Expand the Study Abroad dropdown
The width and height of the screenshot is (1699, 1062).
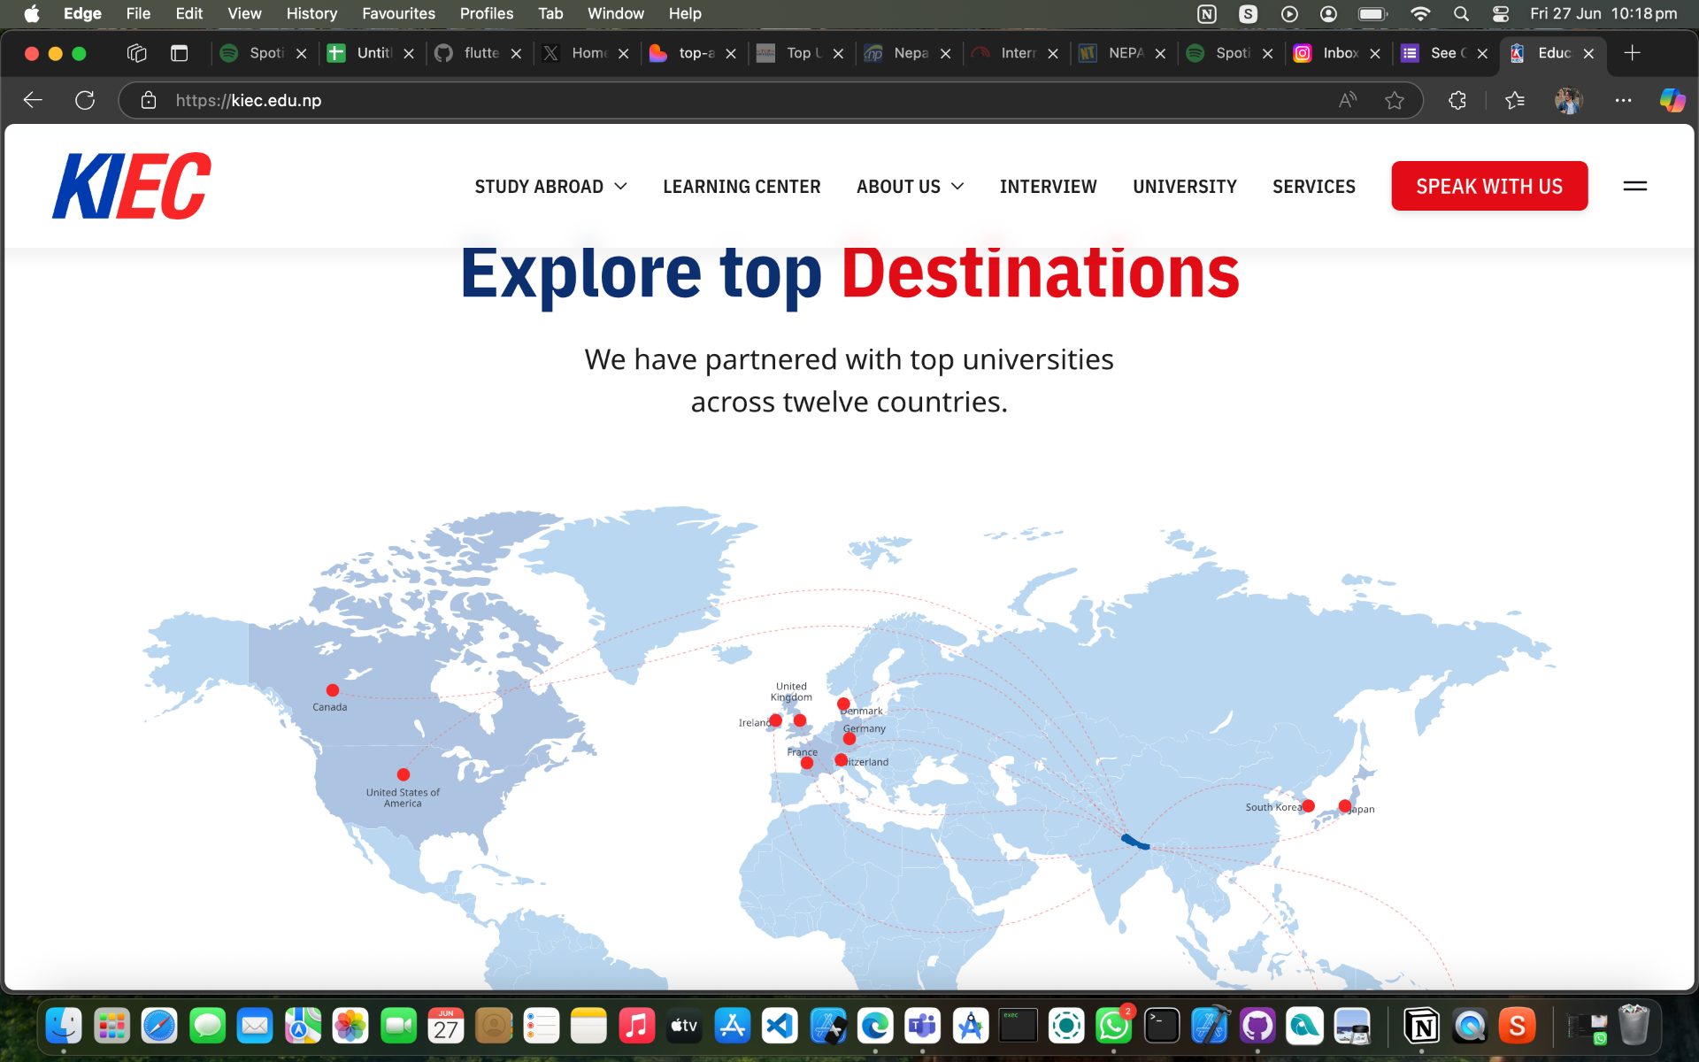pyautogui.click(x=550, y=187)
